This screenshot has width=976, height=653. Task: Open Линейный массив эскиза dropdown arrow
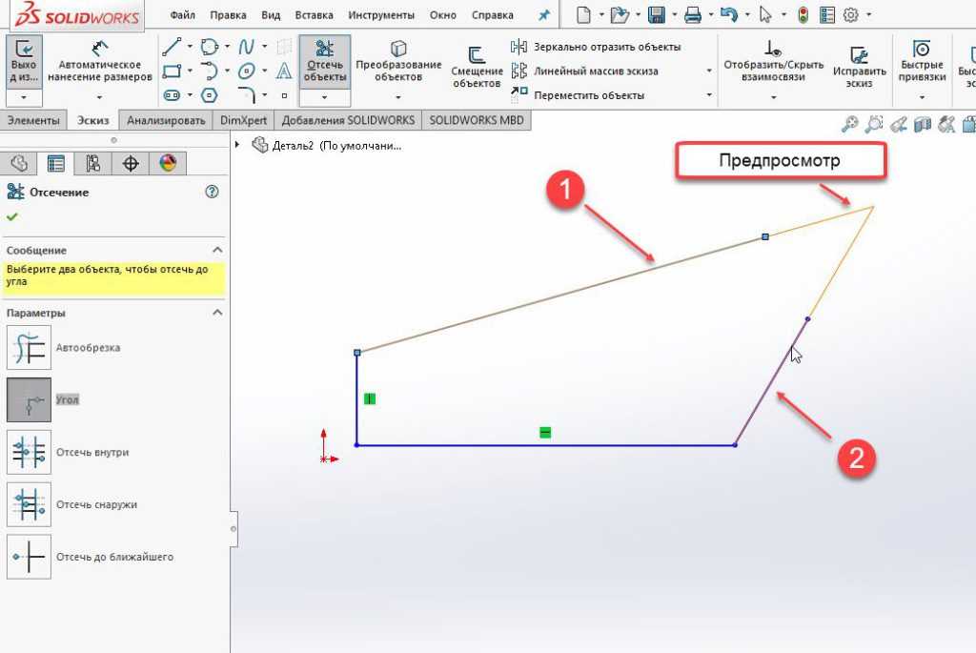coord(709,71)
